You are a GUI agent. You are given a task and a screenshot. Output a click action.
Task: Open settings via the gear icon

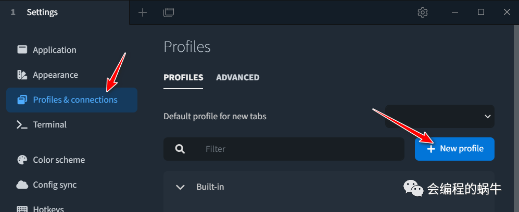(423, 12)
